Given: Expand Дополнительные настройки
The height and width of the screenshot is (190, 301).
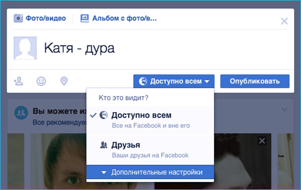Looking at the screenshot, I should (150, 172).
